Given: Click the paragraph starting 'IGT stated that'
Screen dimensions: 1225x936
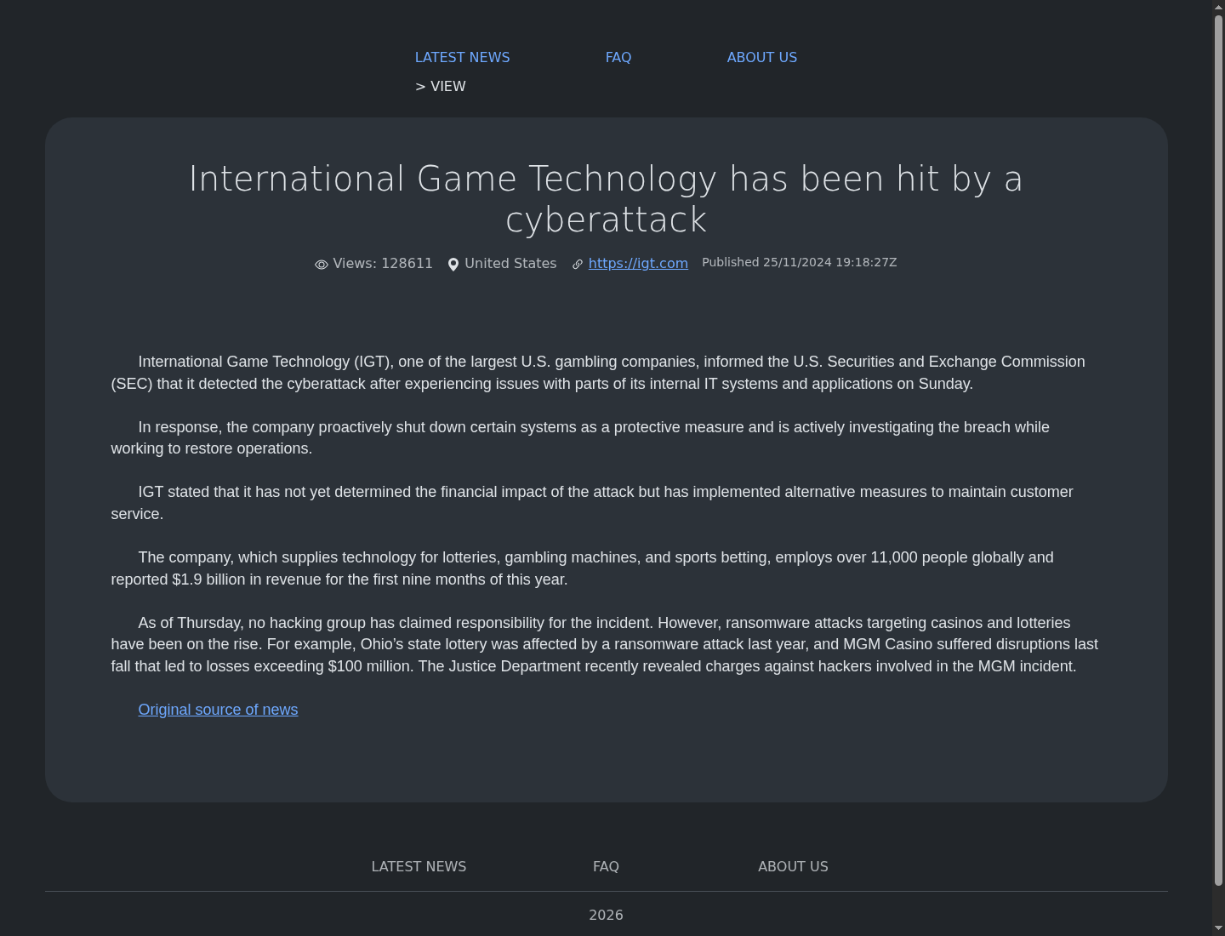Looking at the screenshot, I should point(606,503).
